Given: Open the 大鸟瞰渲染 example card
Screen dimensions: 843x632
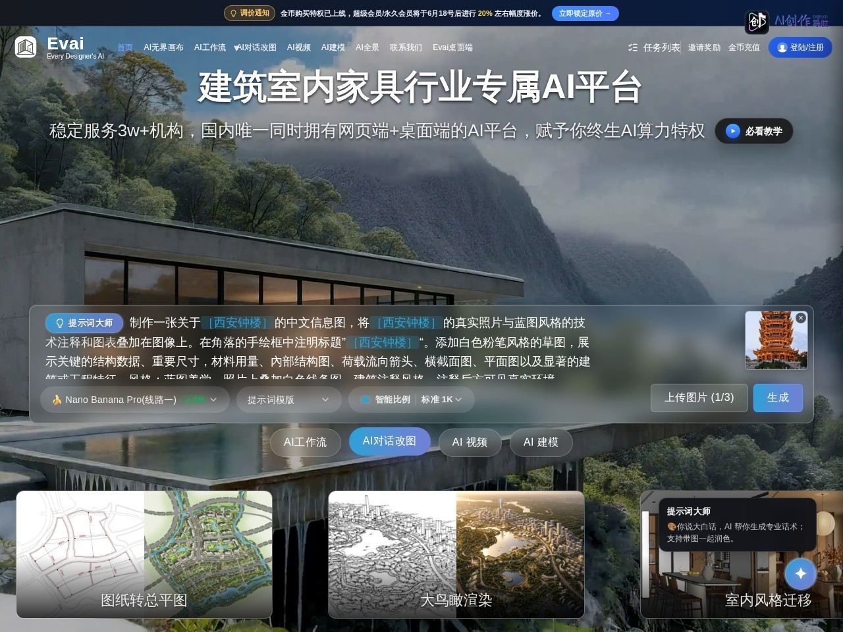Looking at the screenshot, I should click(456, 554).
